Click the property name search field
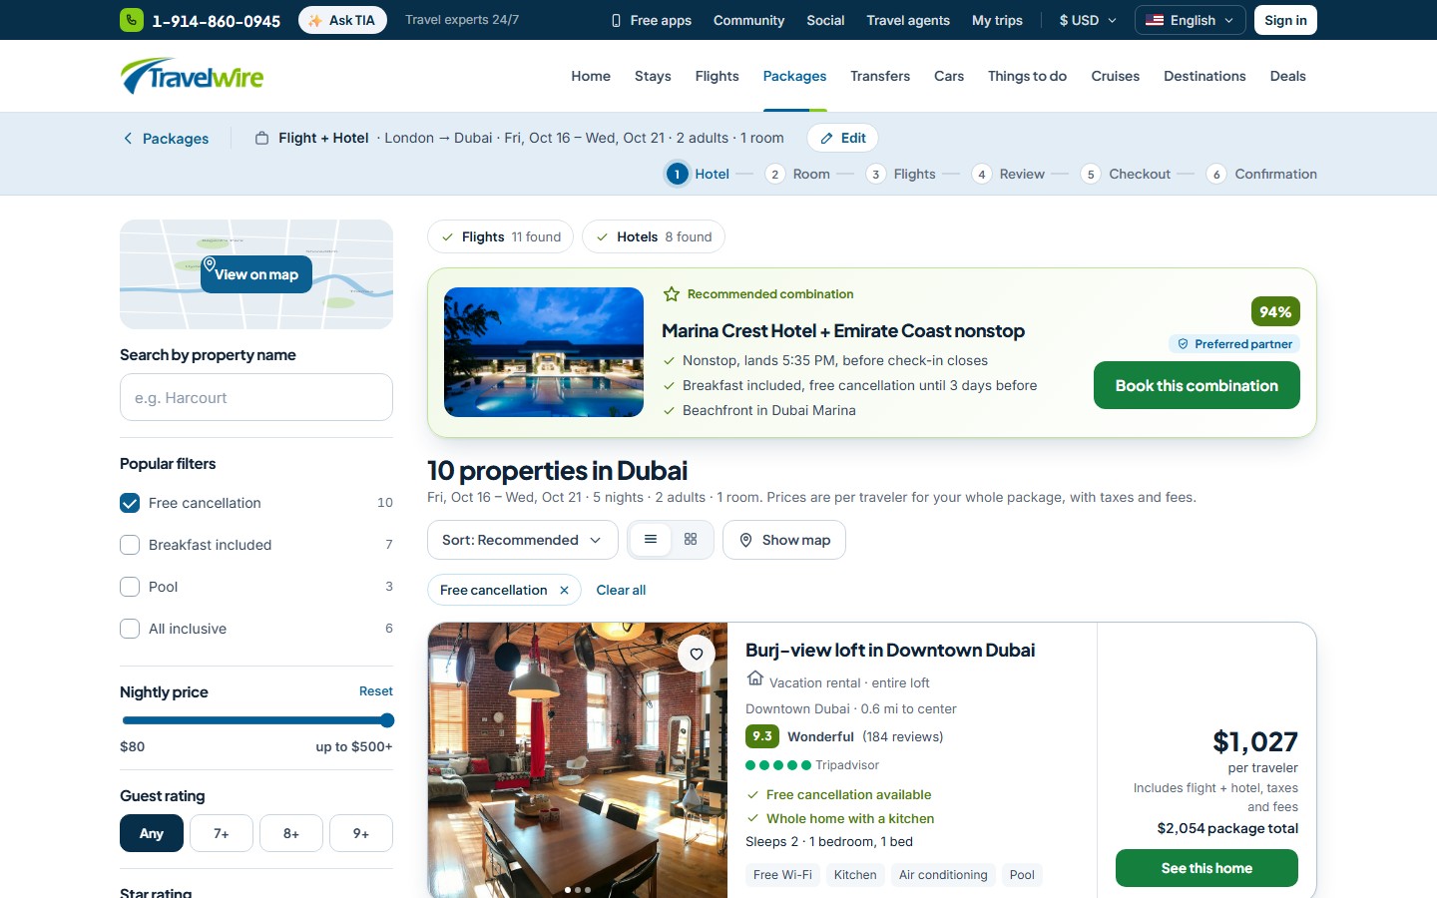Image resolution: width=1437 pixels, height=898 pixels. (x=256, y=397)
